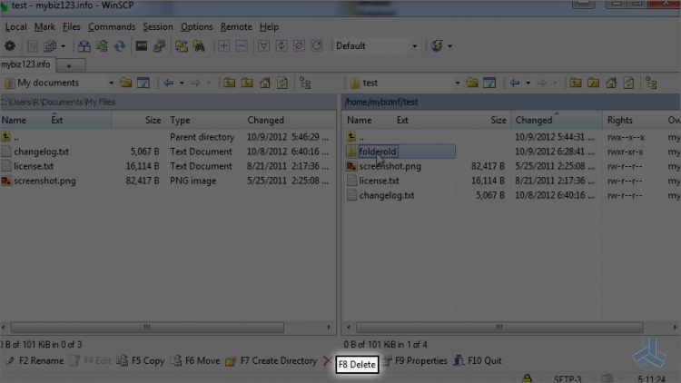Go back in remote panel history
Viewport: 681px width, 383px height.
pyautogui.click(x=515, y=83)
